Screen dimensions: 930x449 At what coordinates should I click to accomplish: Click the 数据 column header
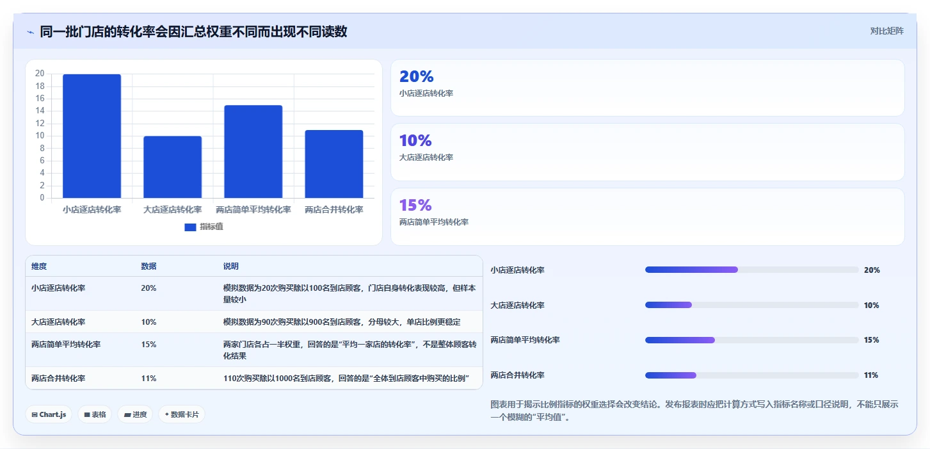click(x=148, y=266)
